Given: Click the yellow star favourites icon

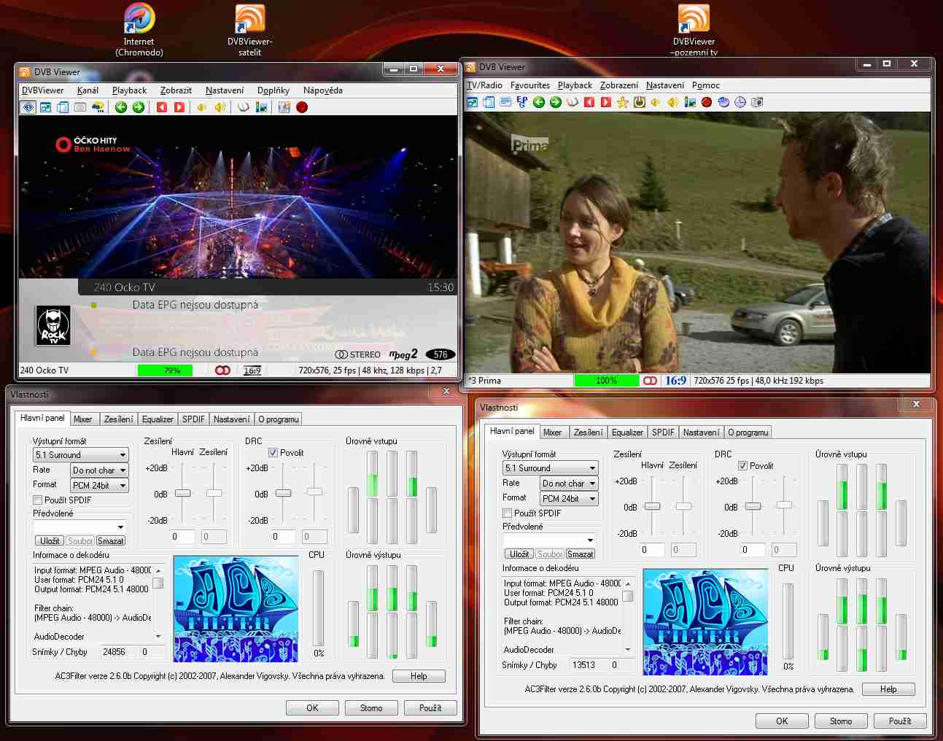Looking at the screenshot, I should pos(622,102).
